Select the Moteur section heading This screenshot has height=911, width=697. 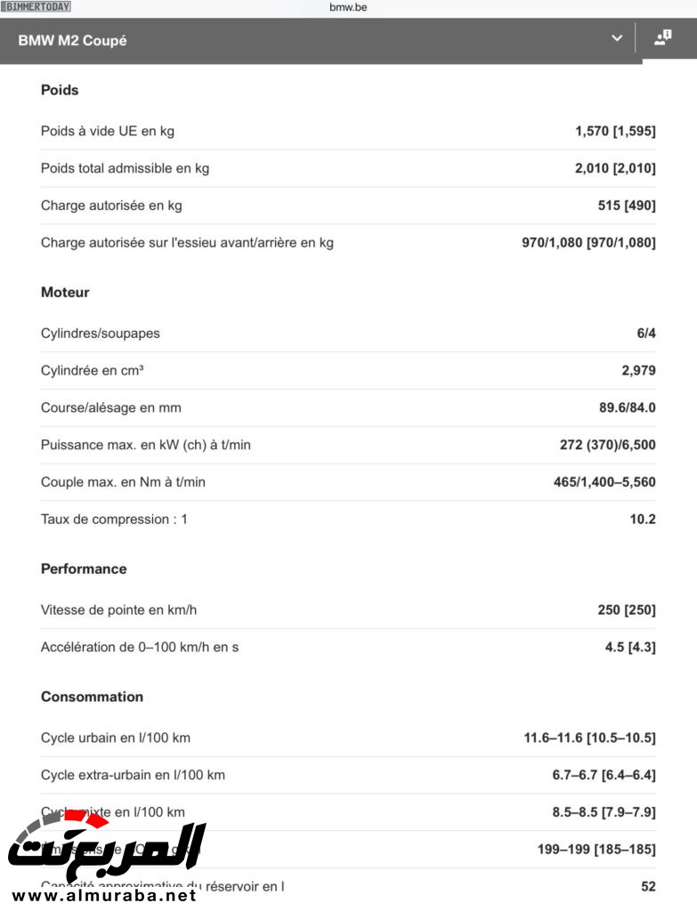tap(65, 292)
